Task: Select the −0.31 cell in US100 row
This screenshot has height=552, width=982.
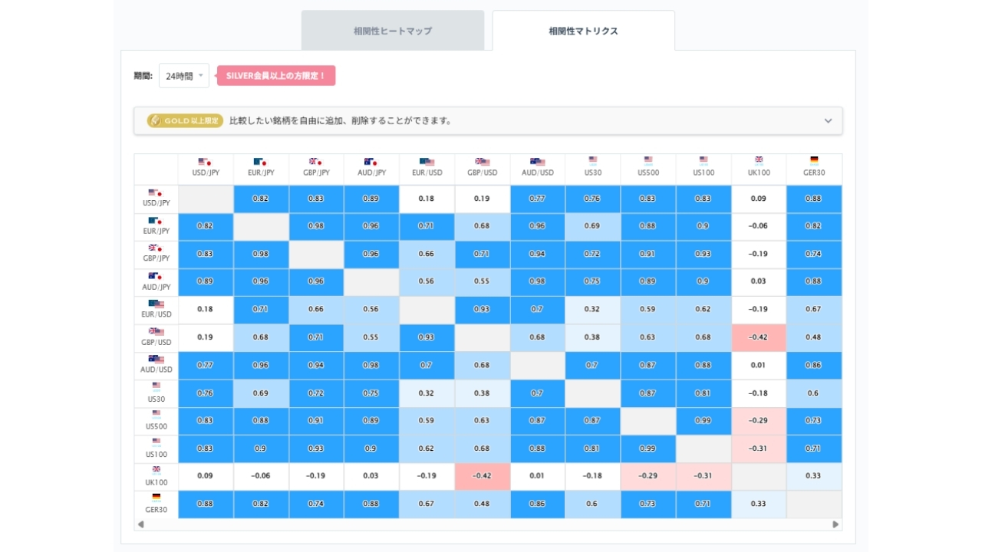Action: point(759,449)
